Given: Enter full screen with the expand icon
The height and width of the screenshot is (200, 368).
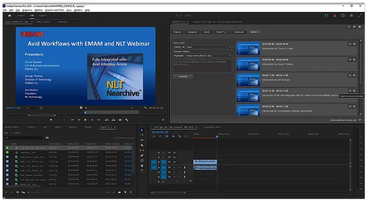Looking at the screenshot, I should click(359, 16).
